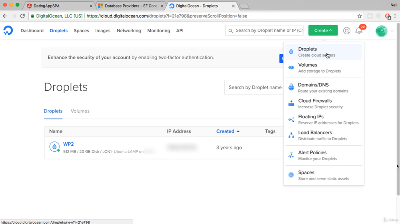
Task: Select Floating IPs in the Create menu
Action: [324, 119]
